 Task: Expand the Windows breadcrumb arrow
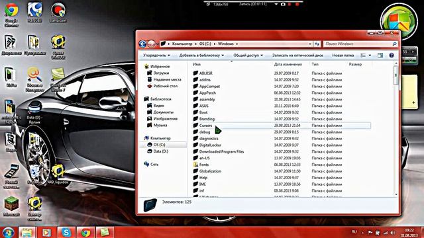(x=237, y=44)
